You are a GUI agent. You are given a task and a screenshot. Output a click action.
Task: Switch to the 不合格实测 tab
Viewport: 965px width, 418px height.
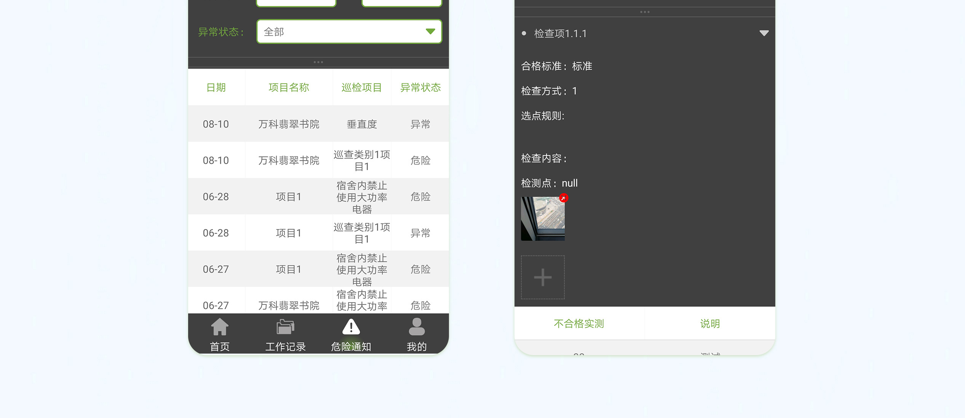pos(579,324)
